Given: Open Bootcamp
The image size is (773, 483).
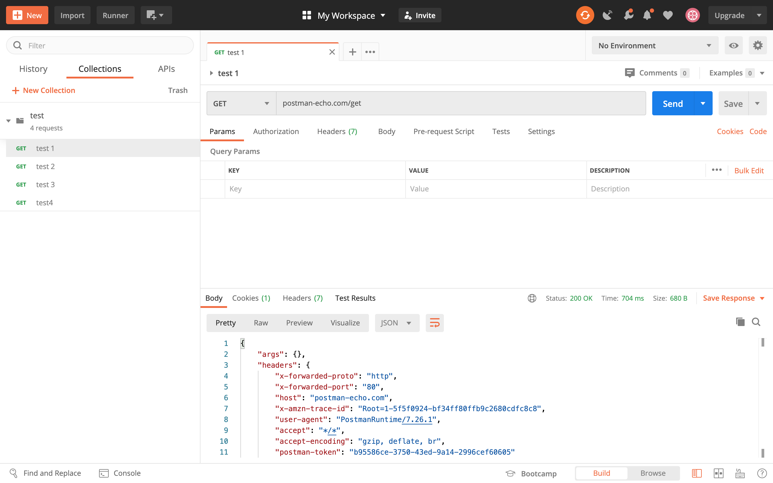Looking at the screenshot, I should point(531,473).
